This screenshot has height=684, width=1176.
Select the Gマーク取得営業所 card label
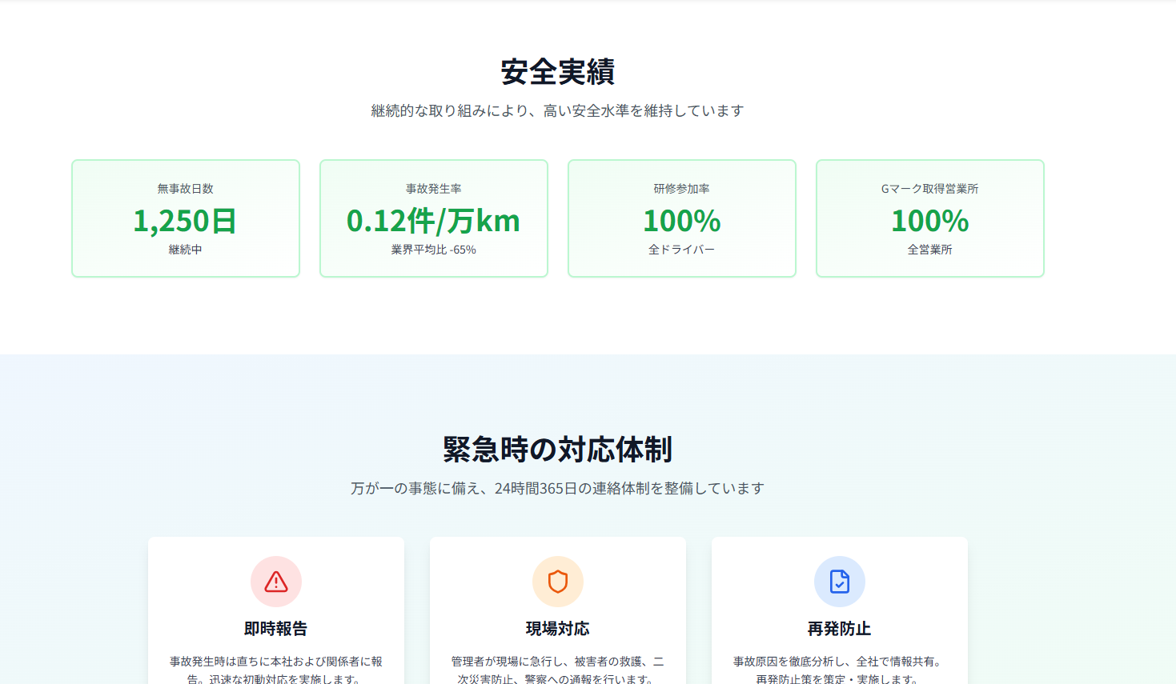coord(930,189)
